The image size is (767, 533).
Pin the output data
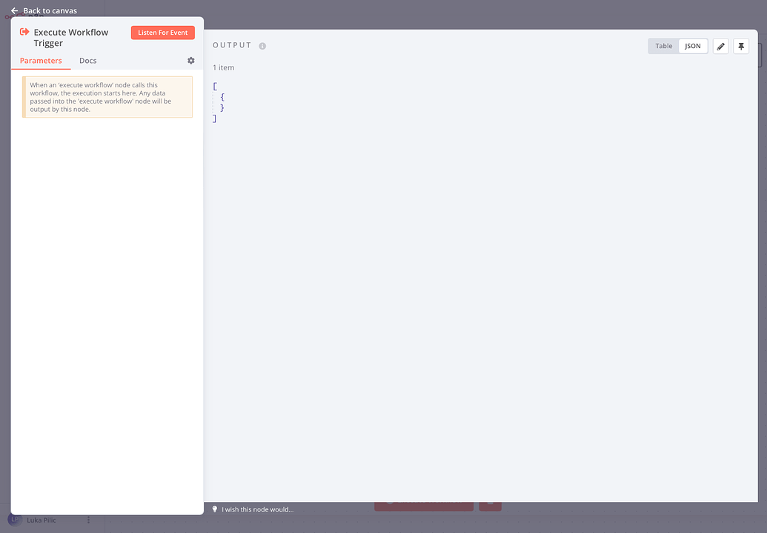pos(741,46)
